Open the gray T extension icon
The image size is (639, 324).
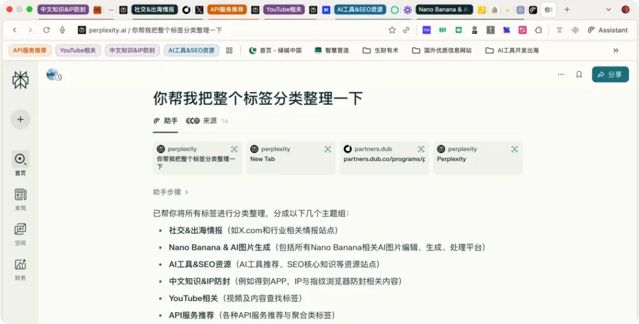point(490,30)
